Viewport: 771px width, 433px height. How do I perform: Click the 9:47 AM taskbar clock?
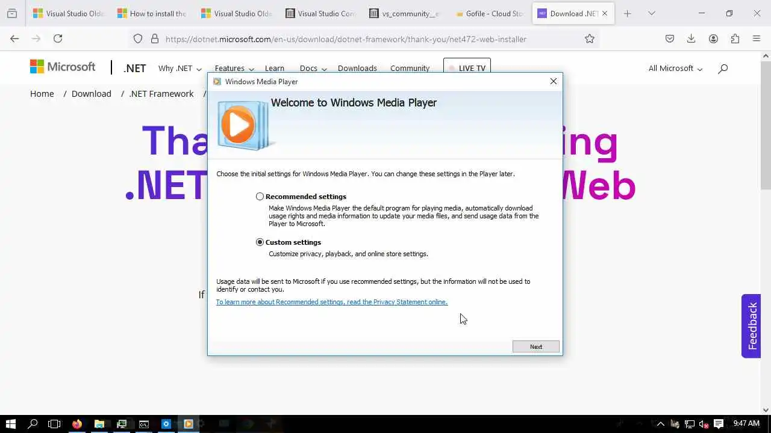pos(746,423)
